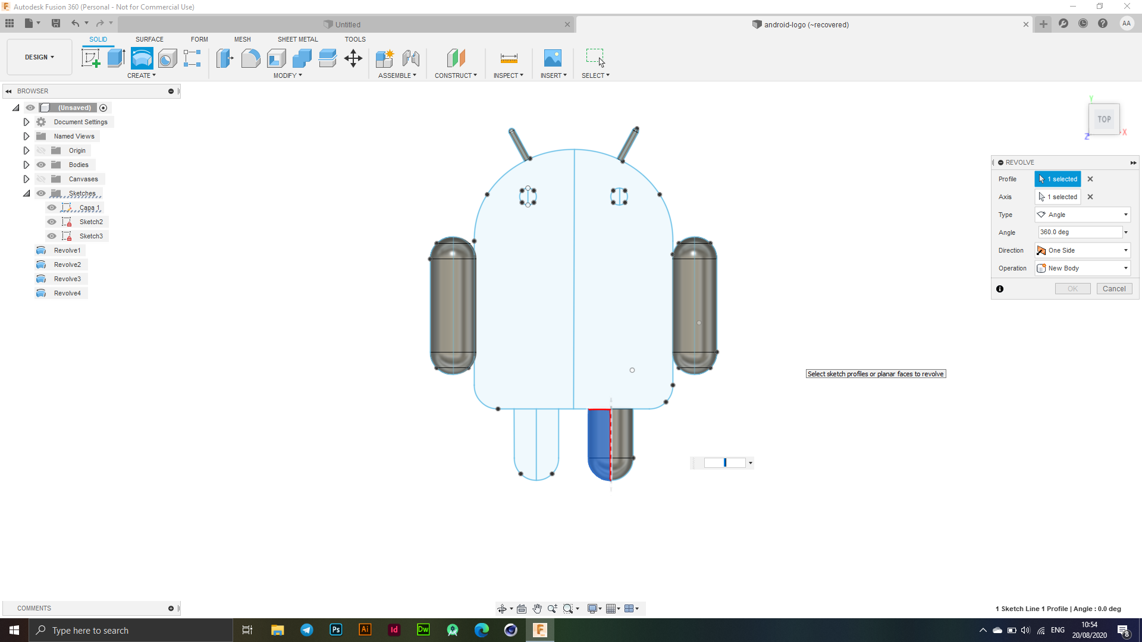Select the Shell tool icon
This screenshot has width=1142, height=642.
coord(276,58)
